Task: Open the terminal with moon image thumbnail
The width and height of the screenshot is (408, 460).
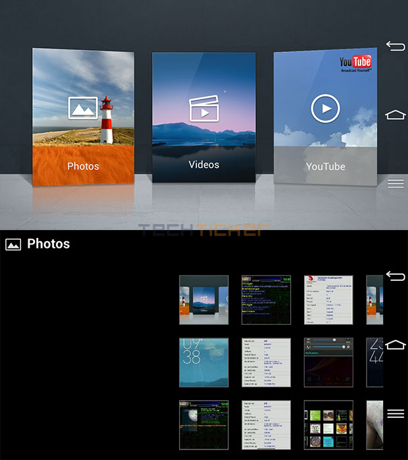Action: point(204,425)
